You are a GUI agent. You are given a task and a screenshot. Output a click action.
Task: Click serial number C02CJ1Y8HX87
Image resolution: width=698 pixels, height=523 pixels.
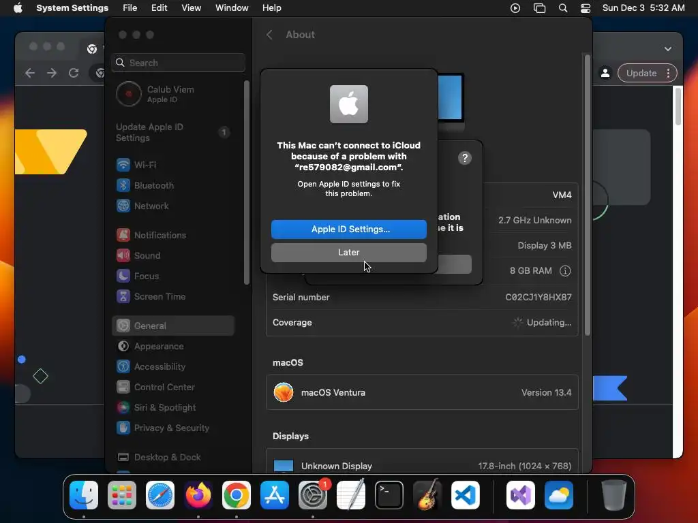(x=538, y=297)
